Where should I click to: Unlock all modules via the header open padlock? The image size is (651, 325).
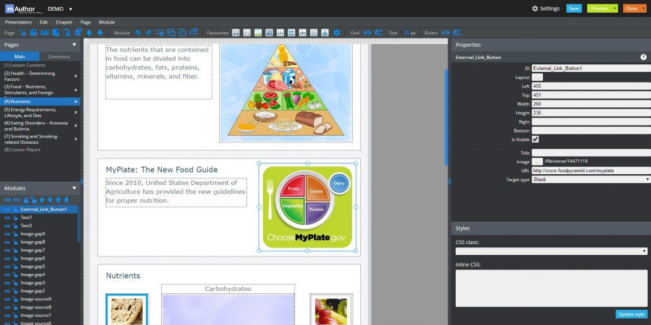coord(33,200)
